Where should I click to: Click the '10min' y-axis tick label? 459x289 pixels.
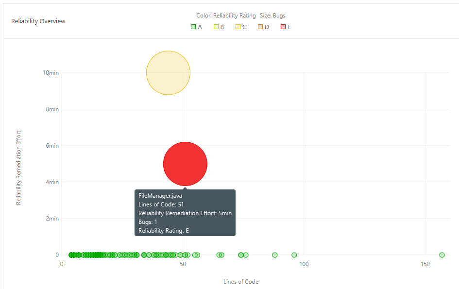click(51, 73)
